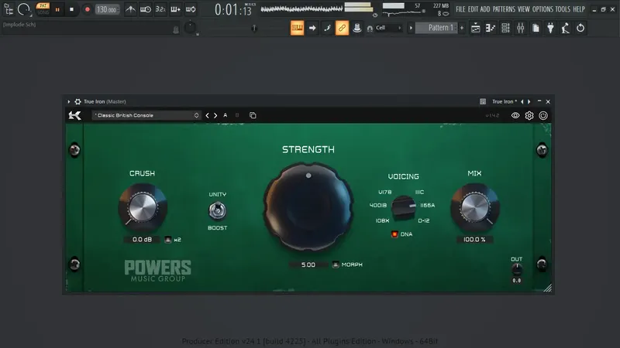Viewport: 620px width, 348px height.
Task: Select the A preset state
Action: [226, 115]
